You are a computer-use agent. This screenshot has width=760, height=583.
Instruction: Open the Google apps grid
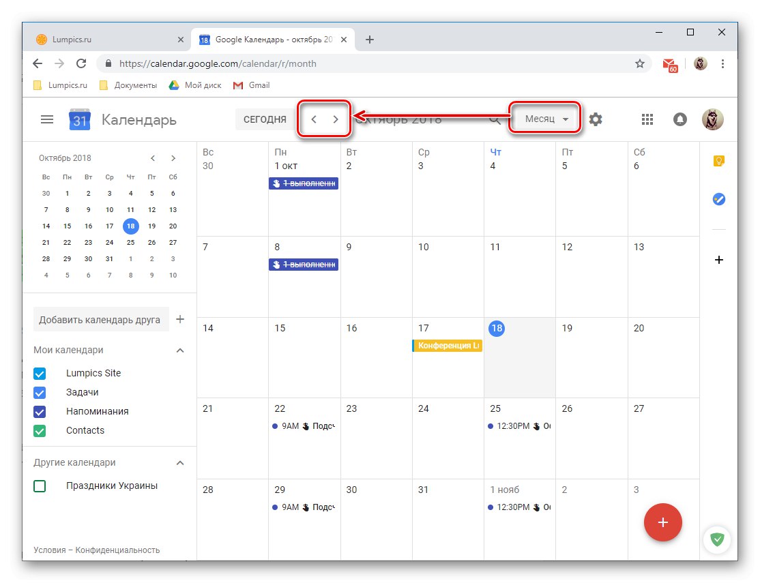coord(647,119)
